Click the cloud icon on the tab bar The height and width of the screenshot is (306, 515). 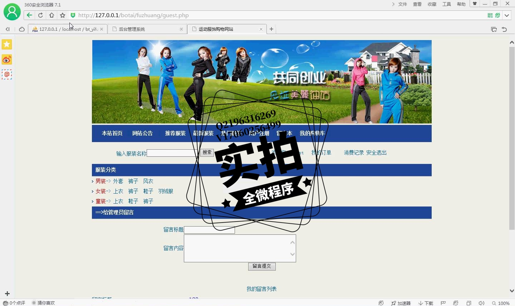click(22, 29)
